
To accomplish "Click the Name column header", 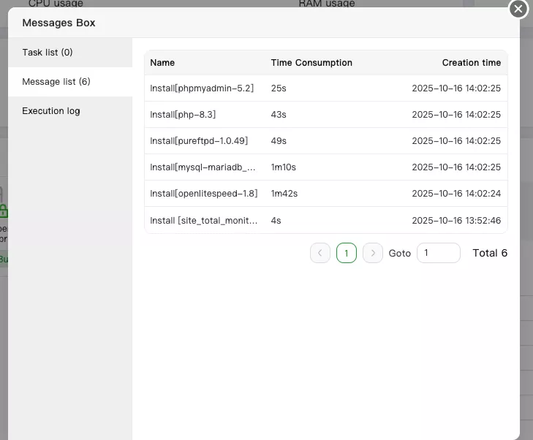I will pos(162,63).
